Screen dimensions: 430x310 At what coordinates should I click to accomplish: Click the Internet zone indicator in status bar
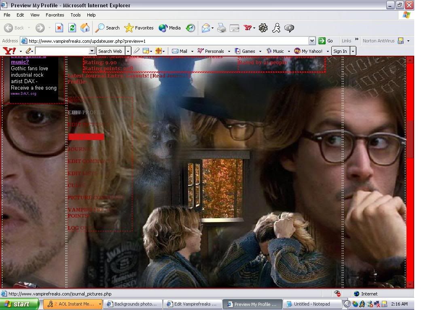[366, 294]
